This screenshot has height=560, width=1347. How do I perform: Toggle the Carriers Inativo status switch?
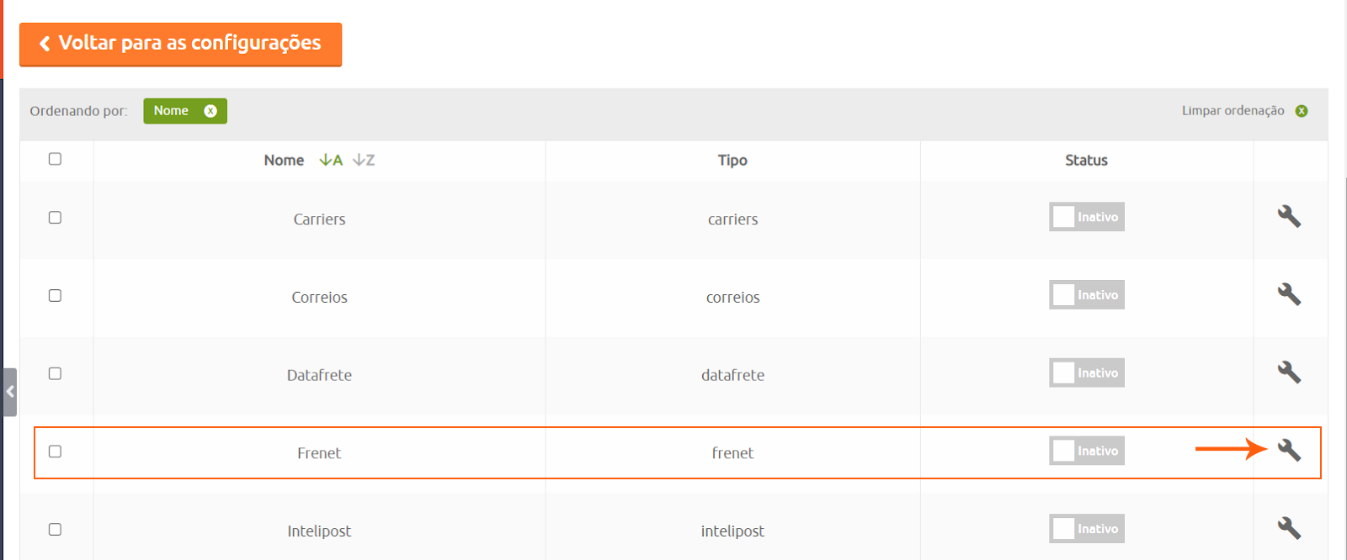pyautogui.click(x=1086, y=217)
